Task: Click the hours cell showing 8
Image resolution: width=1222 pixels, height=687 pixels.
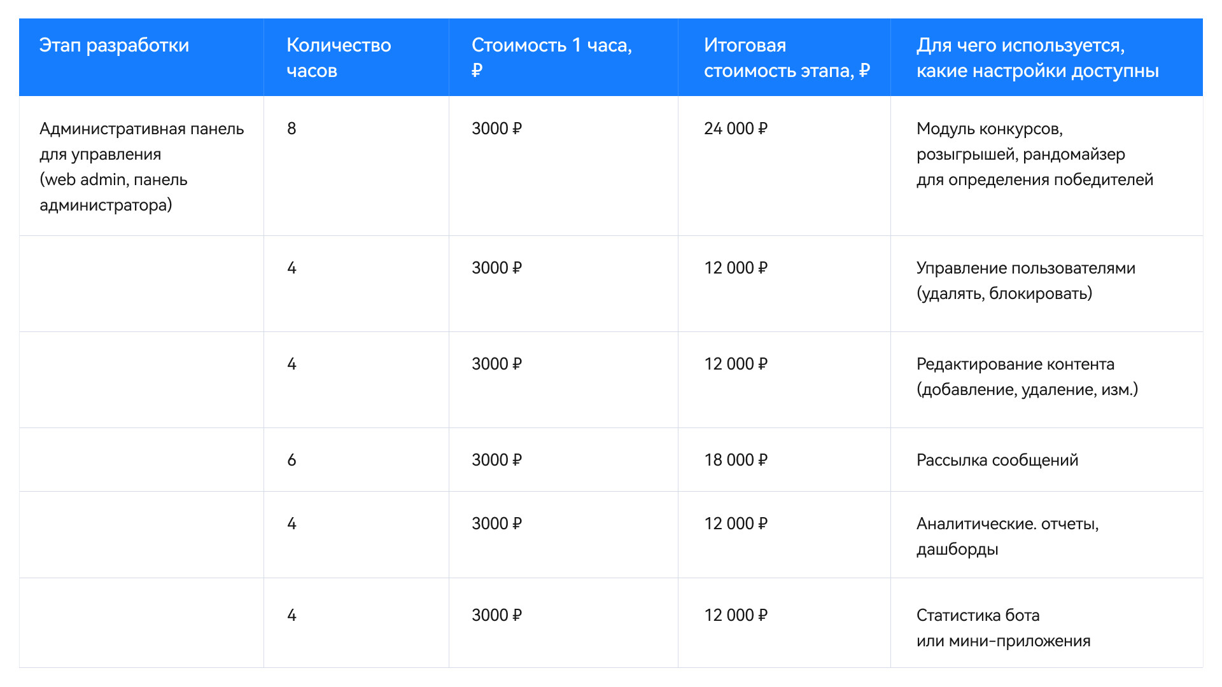Action: coord(291,128)
